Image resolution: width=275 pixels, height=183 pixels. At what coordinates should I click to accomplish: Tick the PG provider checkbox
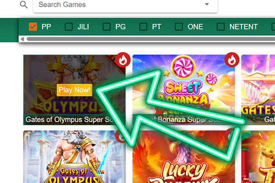[x=106, y=27]
